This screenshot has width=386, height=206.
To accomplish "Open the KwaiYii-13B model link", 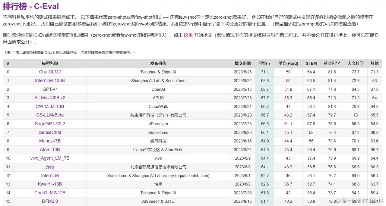I will (x=50, y=184).
